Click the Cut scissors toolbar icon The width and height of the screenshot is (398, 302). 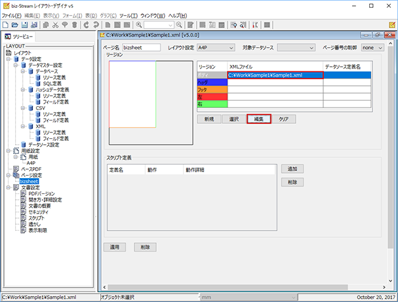[56, 24]
